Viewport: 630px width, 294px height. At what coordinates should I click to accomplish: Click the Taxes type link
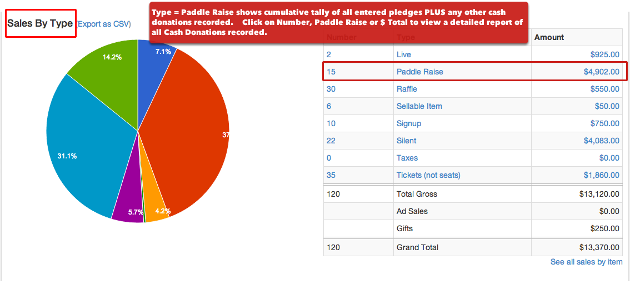click(407, 158)
